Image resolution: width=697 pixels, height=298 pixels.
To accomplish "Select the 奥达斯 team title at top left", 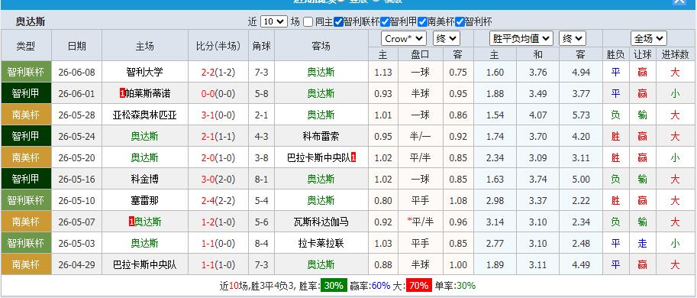I will point(31,22).
